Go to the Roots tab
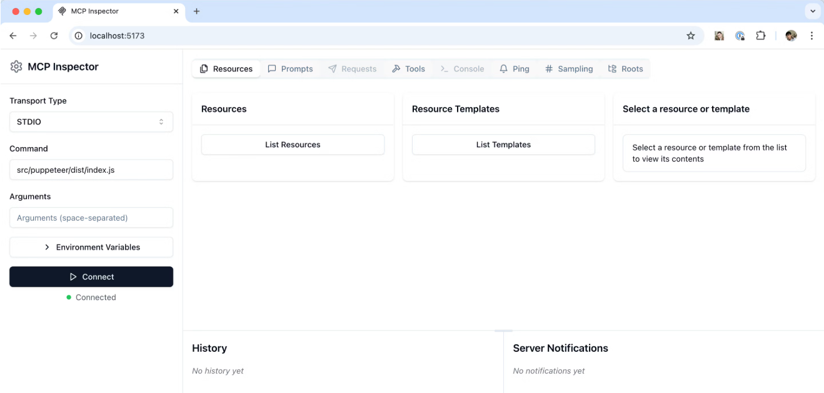 (x=625, y=69)
